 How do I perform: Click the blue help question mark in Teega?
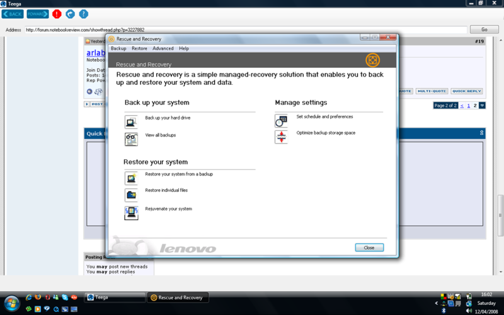[84, 14]
